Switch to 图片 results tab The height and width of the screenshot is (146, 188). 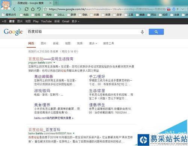[x=44, y=44]
